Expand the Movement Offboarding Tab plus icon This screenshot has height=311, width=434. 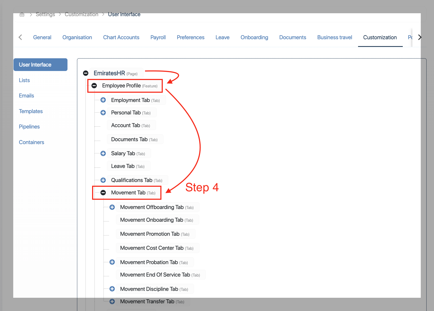click(x=112, y=207)
